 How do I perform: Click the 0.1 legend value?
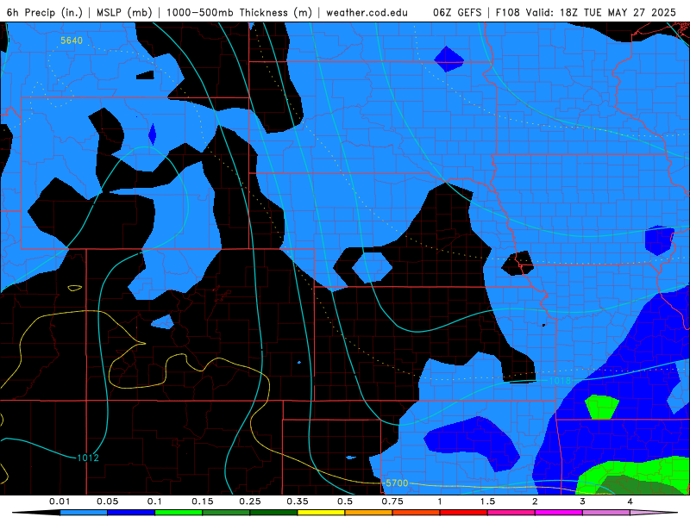click(x=154, y=501)
